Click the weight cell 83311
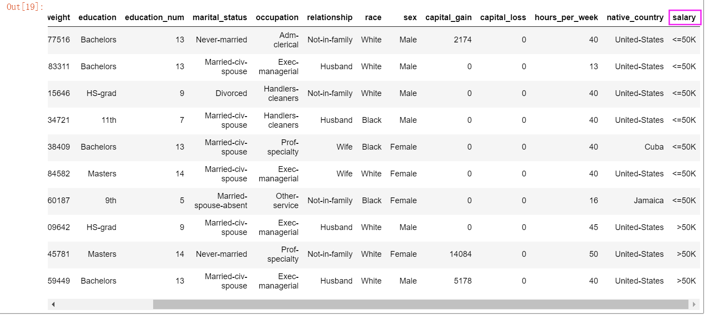 pyautogui.click(x=59, y=67)
